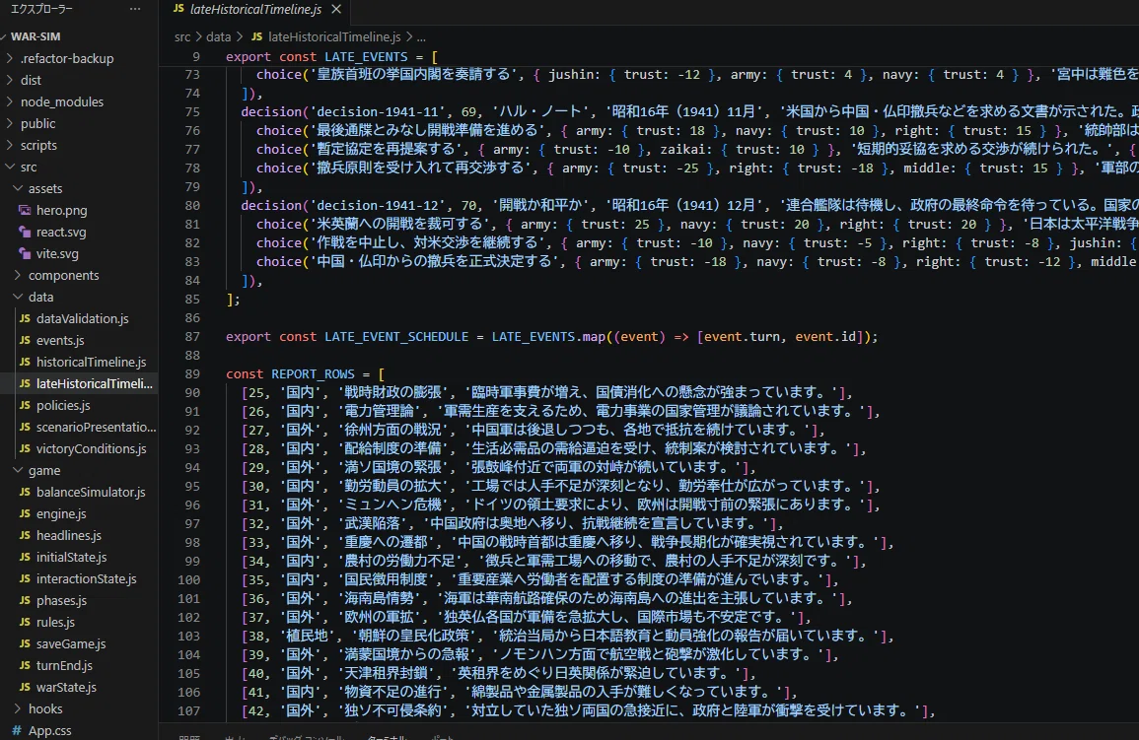Click the breadcrumb ellipsis symbol segment
The width and height of the screenshot is (1139, 740).
[421, 37]
